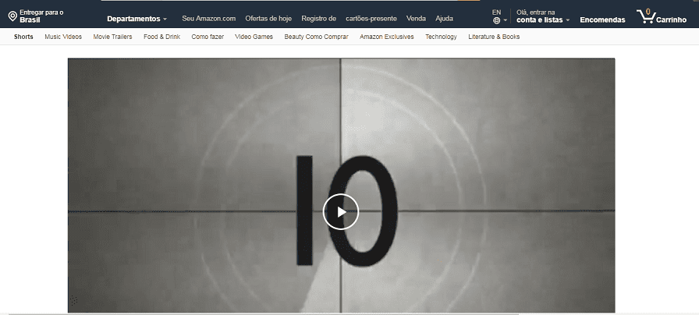Screen dimensions: 699x315
Task: Open the Seu Amazon.com link
Action: (208, 18)
